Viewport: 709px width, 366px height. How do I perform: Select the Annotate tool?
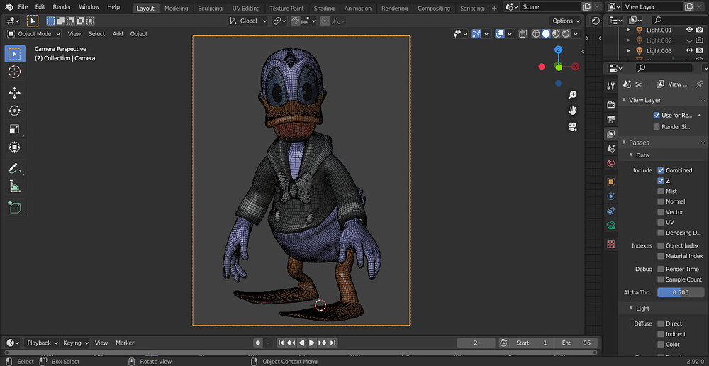[14, 168]
